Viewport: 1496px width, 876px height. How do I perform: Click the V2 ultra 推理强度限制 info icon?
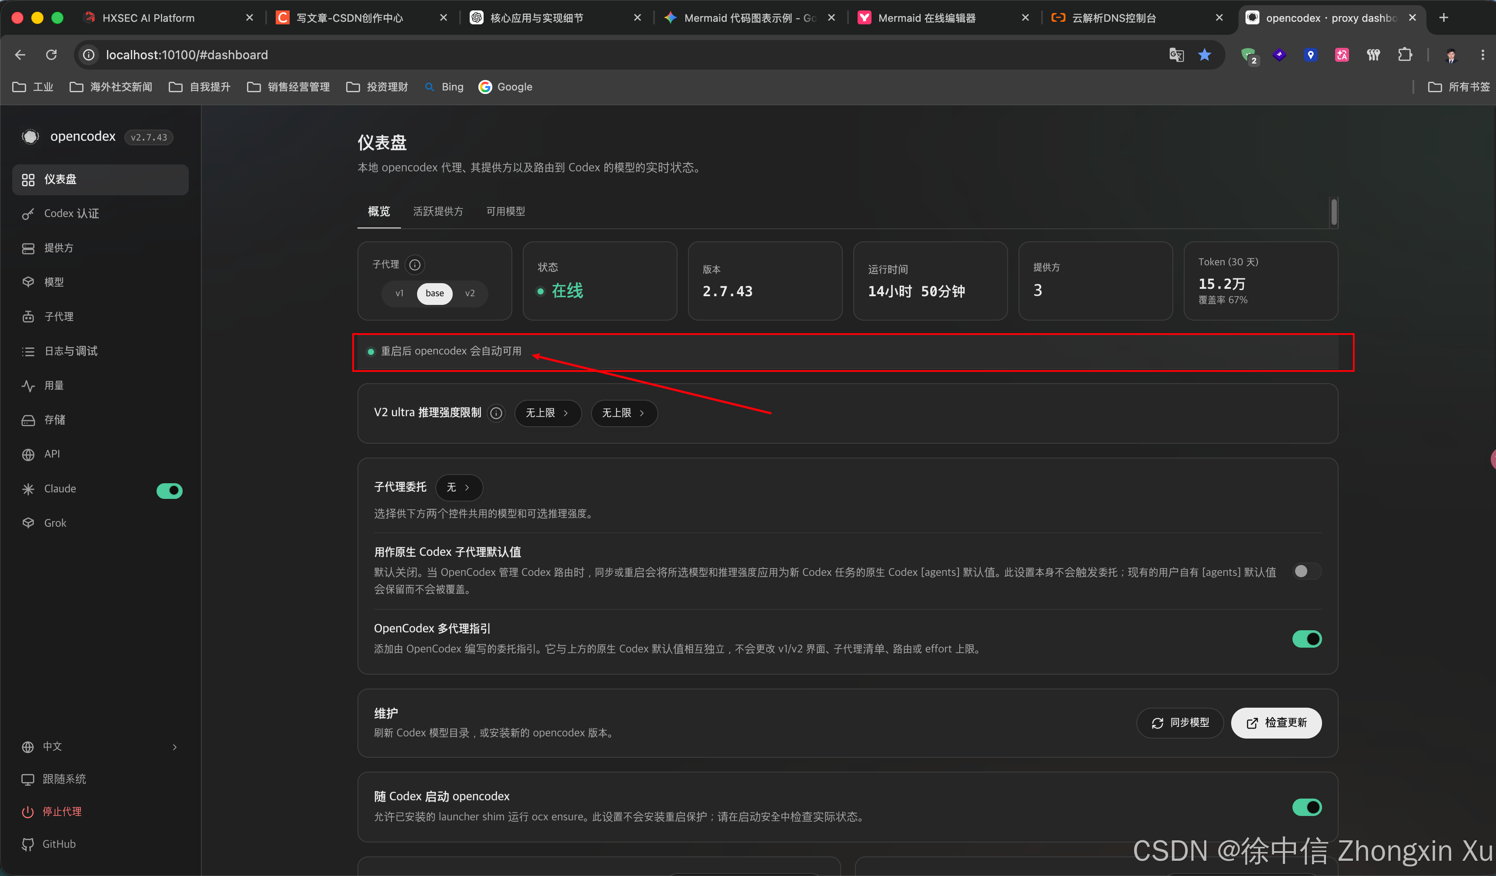(496, 413)
